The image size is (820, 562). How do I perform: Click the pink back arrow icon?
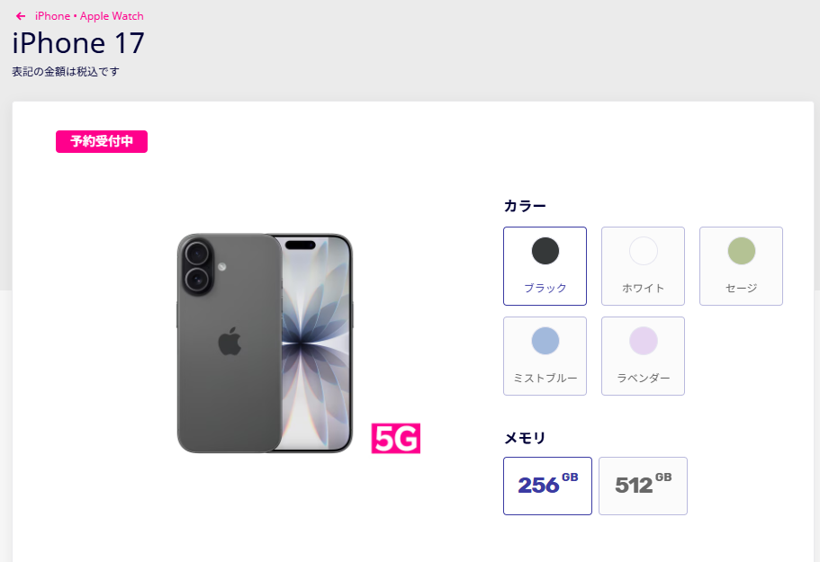tap(21, 16)
